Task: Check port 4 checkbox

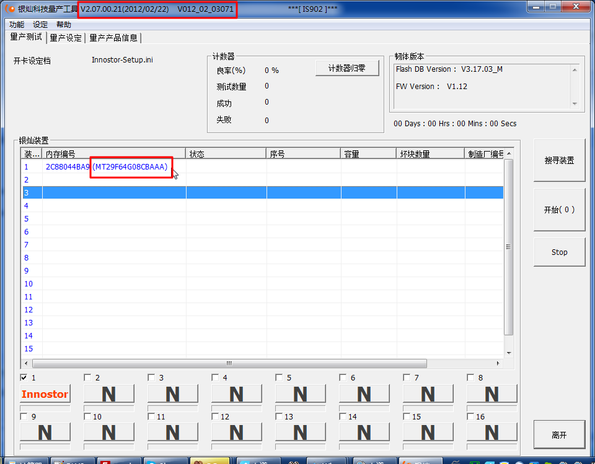Action: (x=215, y=377)
